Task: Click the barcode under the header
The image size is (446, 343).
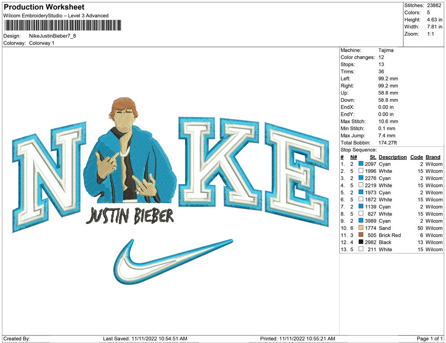Action: click(x=63, y=25)
